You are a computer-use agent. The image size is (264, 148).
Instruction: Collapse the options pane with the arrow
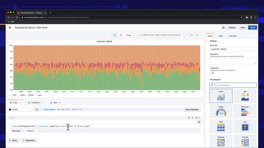[255, 35]
